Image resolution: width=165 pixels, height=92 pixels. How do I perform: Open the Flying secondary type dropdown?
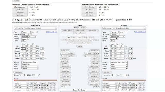(34, 32)
